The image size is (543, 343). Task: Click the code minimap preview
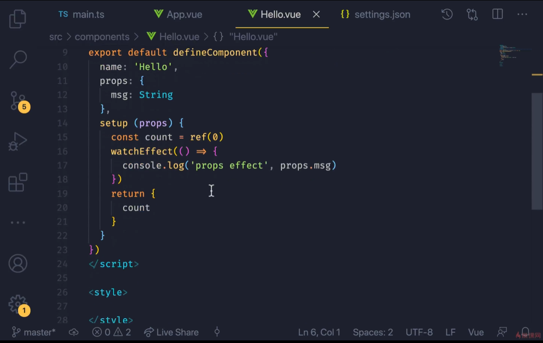(x=513, y=55)
